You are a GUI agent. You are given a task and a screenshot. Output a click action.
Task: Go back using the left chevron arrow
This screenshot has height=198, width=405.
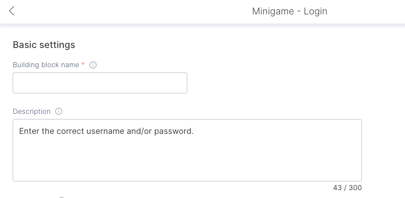coord(12,11)
